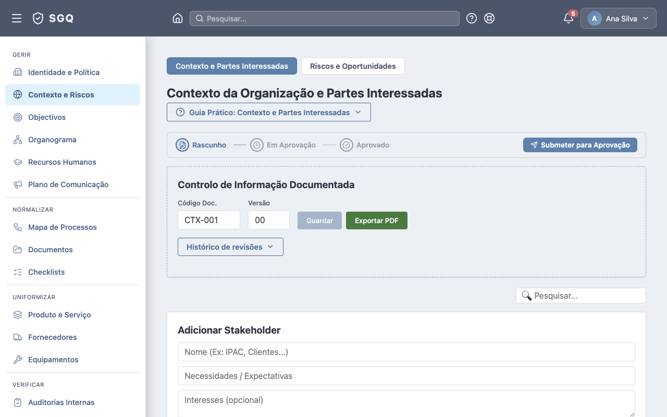Open Documentos in sidebar
Image resolution: width=667 pixels, height=417 pixels.
(x=72, y=249)
